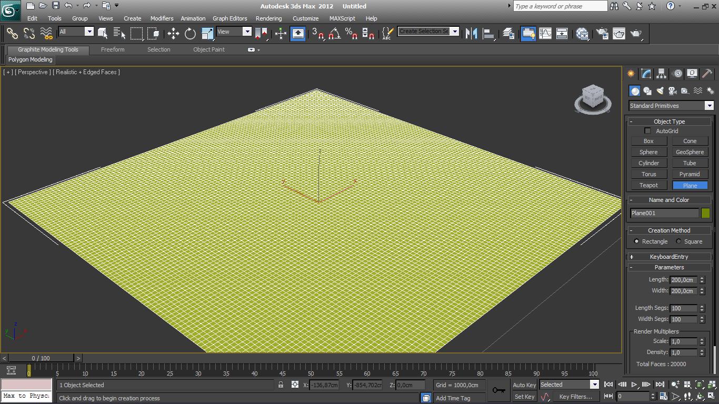Click the Align tool icon
Image resolution: width=719 pixels, height=404 pixels.
(x=489, y=34)
